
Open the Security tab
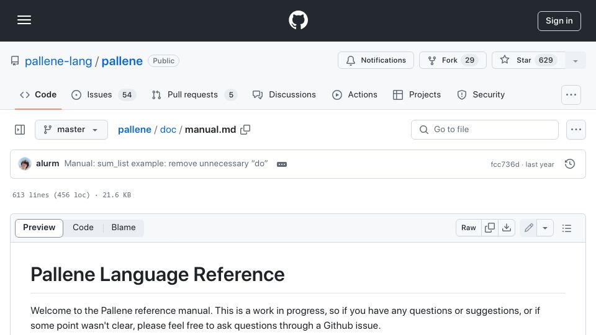click(x=481, y=94)
